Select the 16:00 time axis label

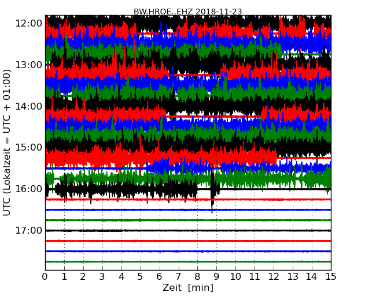[28, 189]
